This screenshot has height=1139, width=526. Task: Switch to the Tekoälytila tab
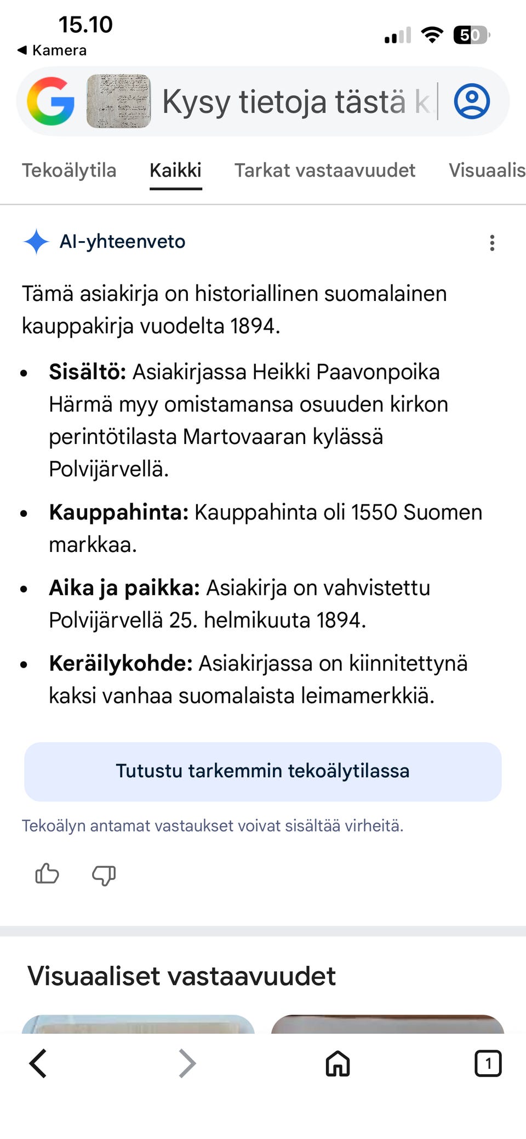pyautogui.click(x=69, y=170)
